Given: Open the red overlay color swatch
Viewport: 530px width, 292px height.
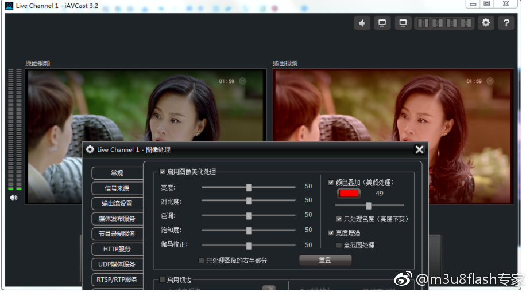Looking at the screenshot, I should point(349,194).
